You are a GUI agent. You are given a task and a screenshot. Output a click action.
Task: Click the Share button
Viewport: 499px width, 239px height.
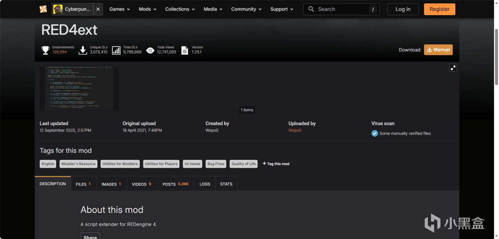pyautogui.click(x=90, y=236)
